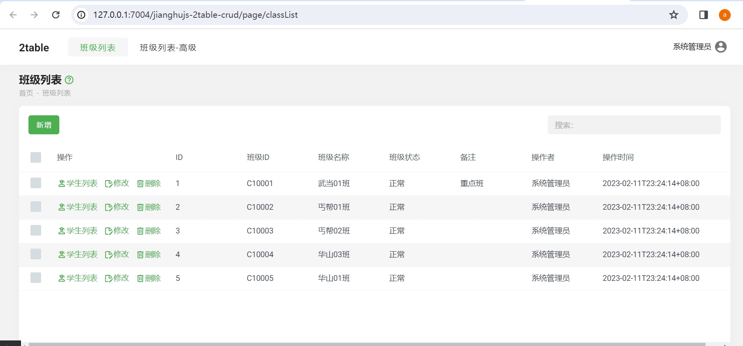The image size is (743, 346).
Task: Click 修改 edit icon for class C10002
Action: tap(109, 207)
